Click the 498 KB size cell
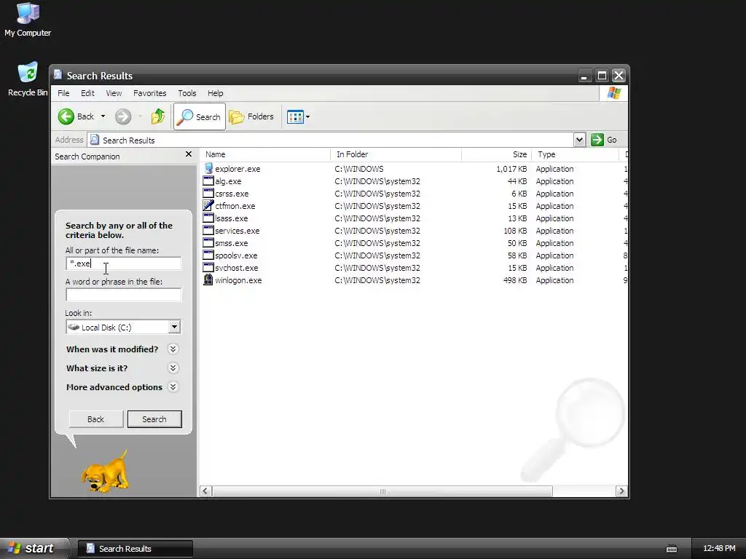The width and height of the screenshot is (746, 559). tap(515, 280)
